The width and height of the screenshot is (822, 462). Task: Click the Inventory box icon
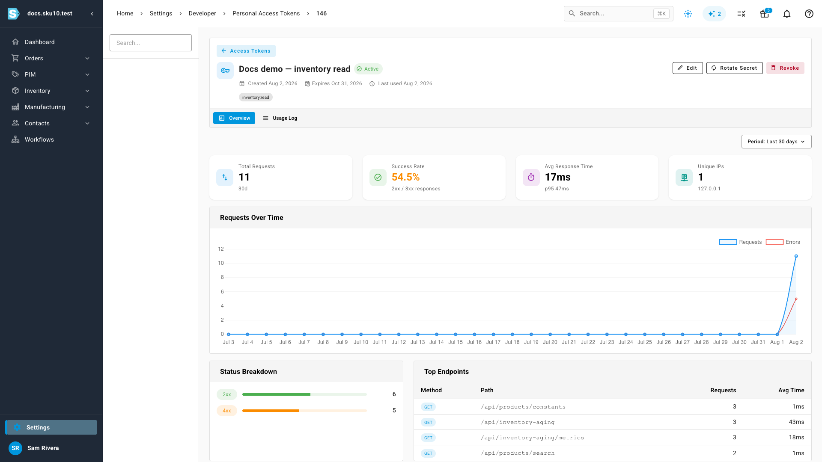[x=15, y=91]
